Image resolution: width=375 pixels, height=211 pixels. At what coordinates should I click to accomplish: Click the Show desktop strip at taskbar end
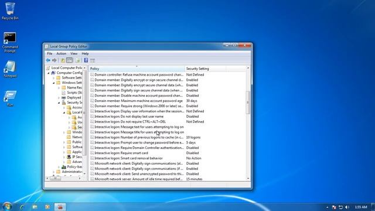pyautogui.click(x=373, y=207)
